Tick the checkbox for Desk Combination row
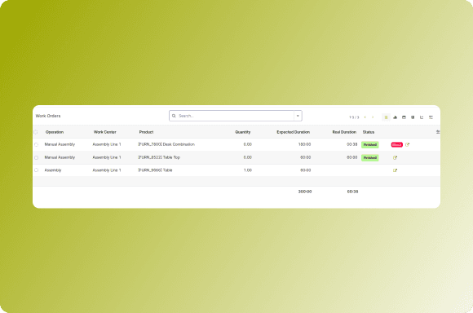Image resolution: width=473 pixels, height=313 pixels. click(36, 145)
